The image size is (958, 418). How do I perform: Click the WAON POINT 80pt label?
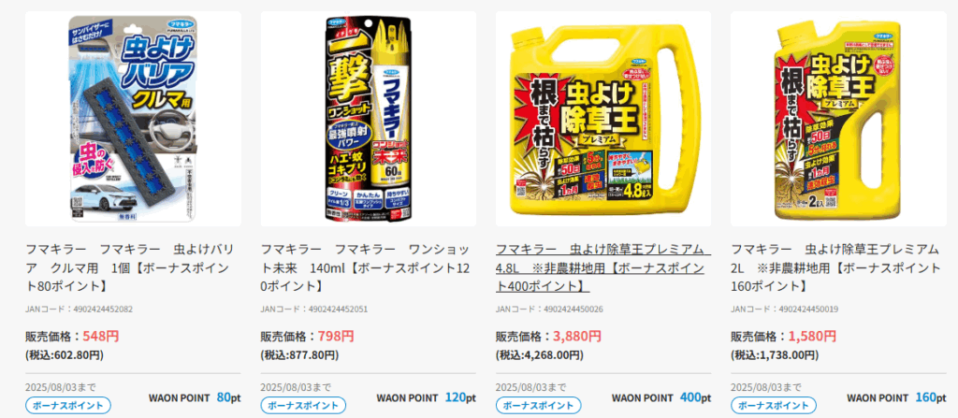tap(195, 397)
